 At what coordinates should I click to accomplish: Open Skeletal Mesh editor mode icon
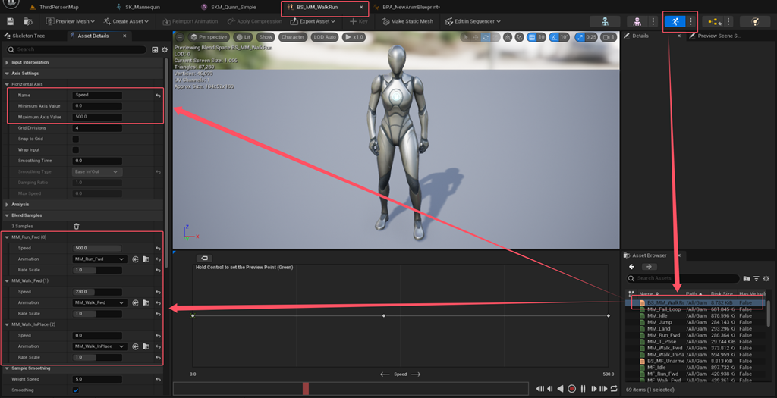click(x=637, y=21)
